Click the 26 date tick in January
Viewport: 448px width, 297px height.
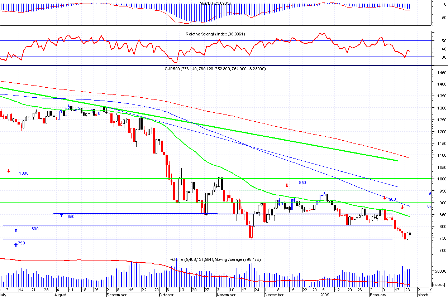(359, 290)
